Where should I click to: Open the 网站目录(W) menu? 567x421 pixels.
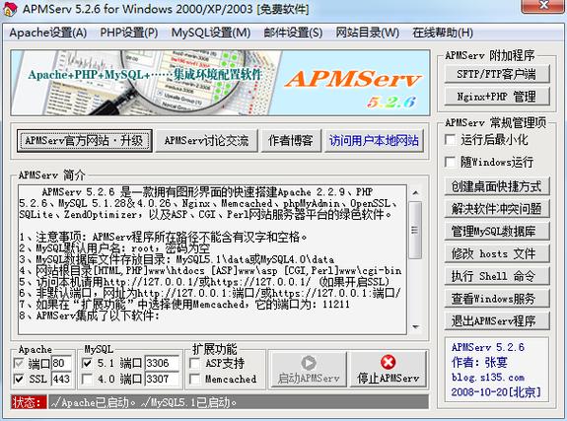368,33
